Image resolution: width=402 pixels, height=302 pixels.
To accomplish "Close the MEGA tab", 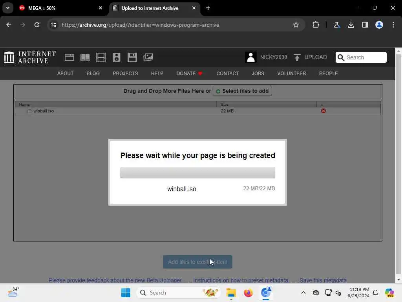I will point(100,8).
